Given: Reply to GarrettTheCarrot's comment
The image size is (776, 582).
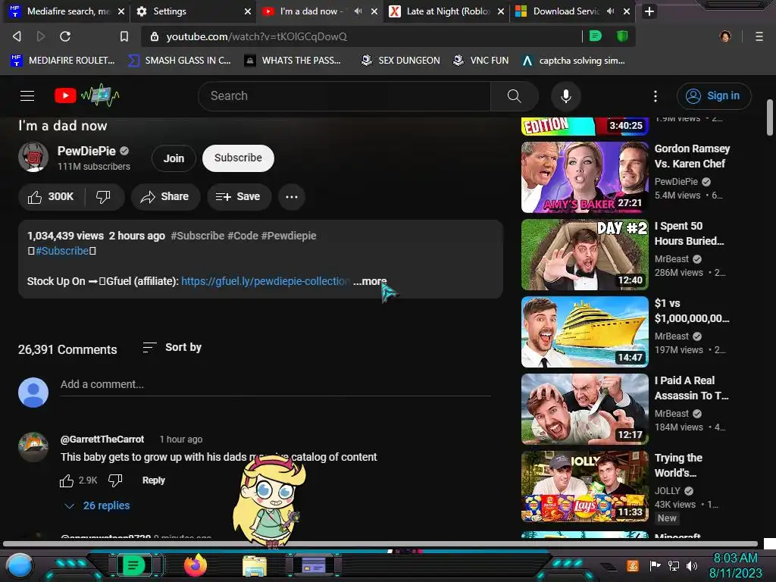Looking at the screenshot, I should [153, 480].
